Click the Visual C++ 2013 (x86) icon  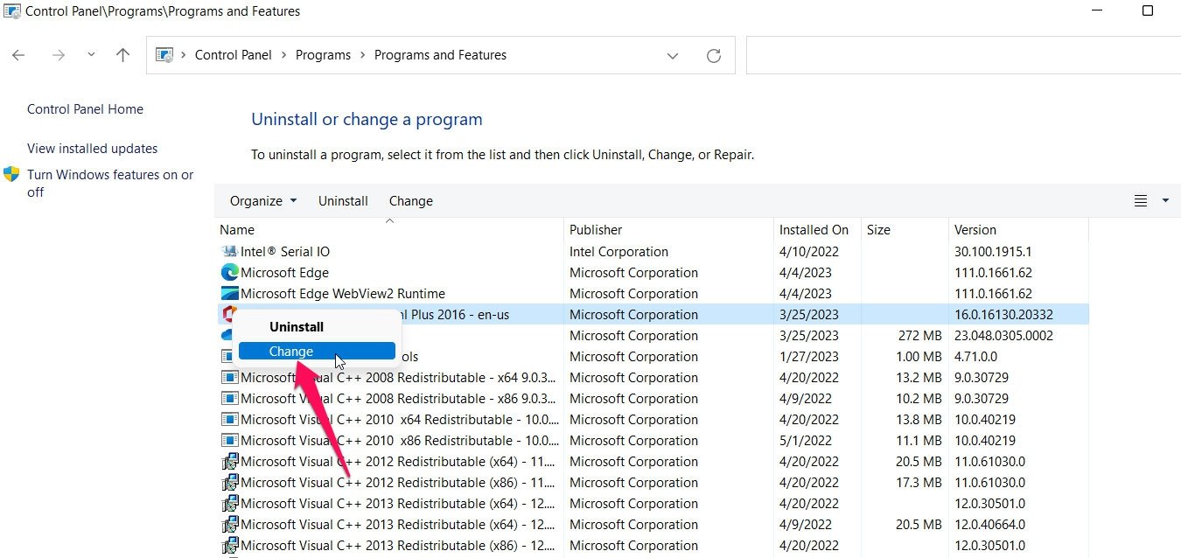click(x=229, y=546)
